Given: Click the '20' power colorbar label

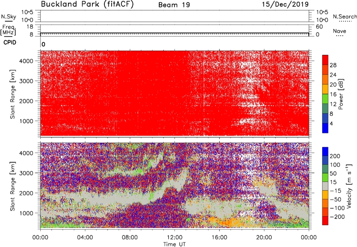Looking at the screenshot, I should [333, 85].
